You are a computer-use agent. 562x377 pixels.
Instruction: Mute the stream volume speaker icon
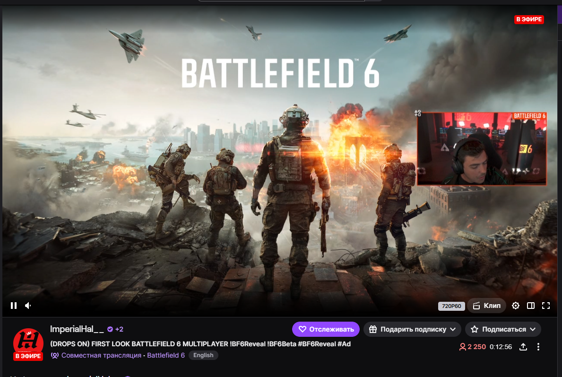[28, 305]
